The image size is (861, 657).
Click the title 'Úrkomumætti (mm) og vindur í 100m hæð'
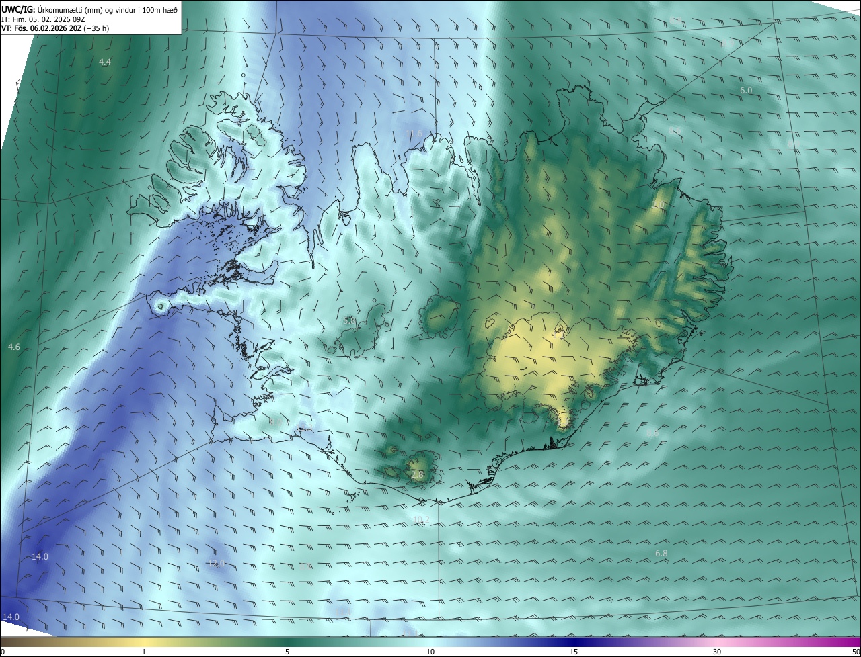pyautogui.click(x=108, y=9)
